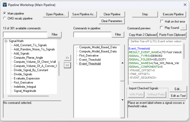This screenshot has width=190, height=122.
Task: Open Play Sound browse ellipsis button
Action: (x=183, y=28)
